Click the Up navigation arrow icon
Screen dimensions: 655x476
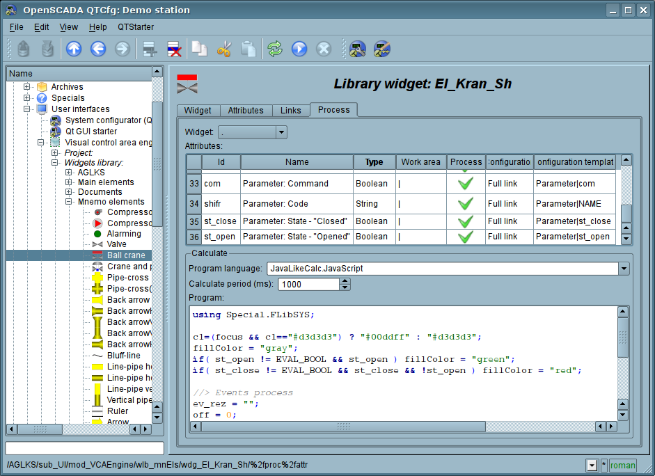(x=74, y=49)
